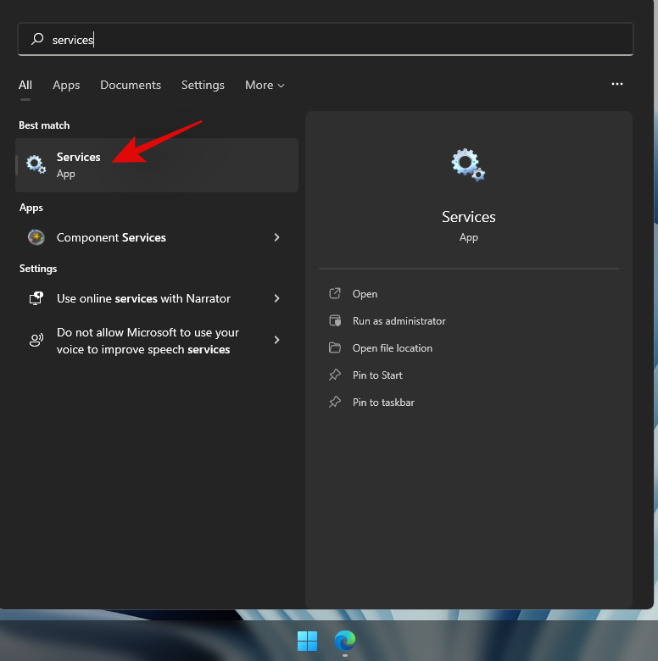Screen dimensions: 658x661
Task: Click the large Services icon in preview pane
Action: click(x=468, y=164)
